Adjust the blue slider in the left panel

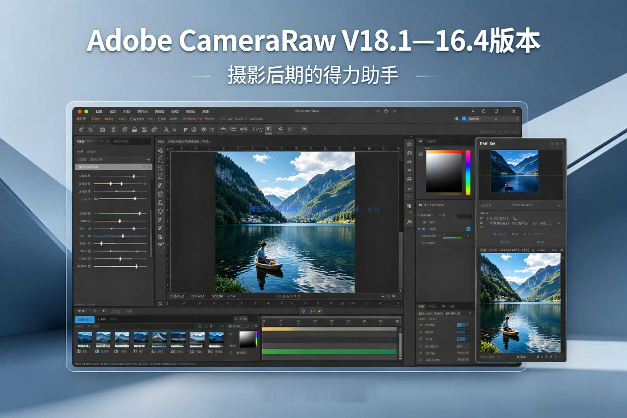click(x=120, y=236)
